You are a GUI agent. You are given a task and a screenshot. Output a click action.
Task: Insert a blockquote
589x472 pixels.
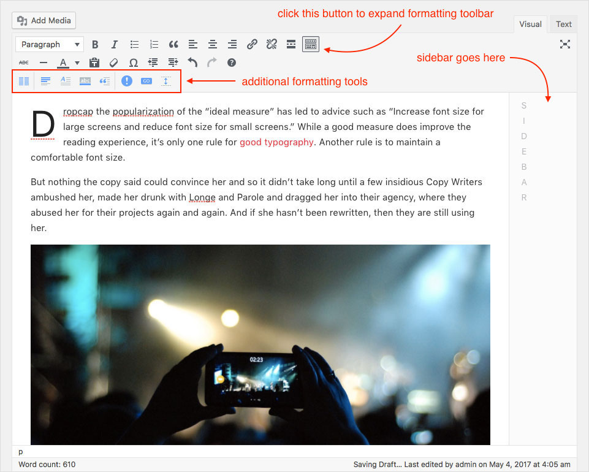173,44
